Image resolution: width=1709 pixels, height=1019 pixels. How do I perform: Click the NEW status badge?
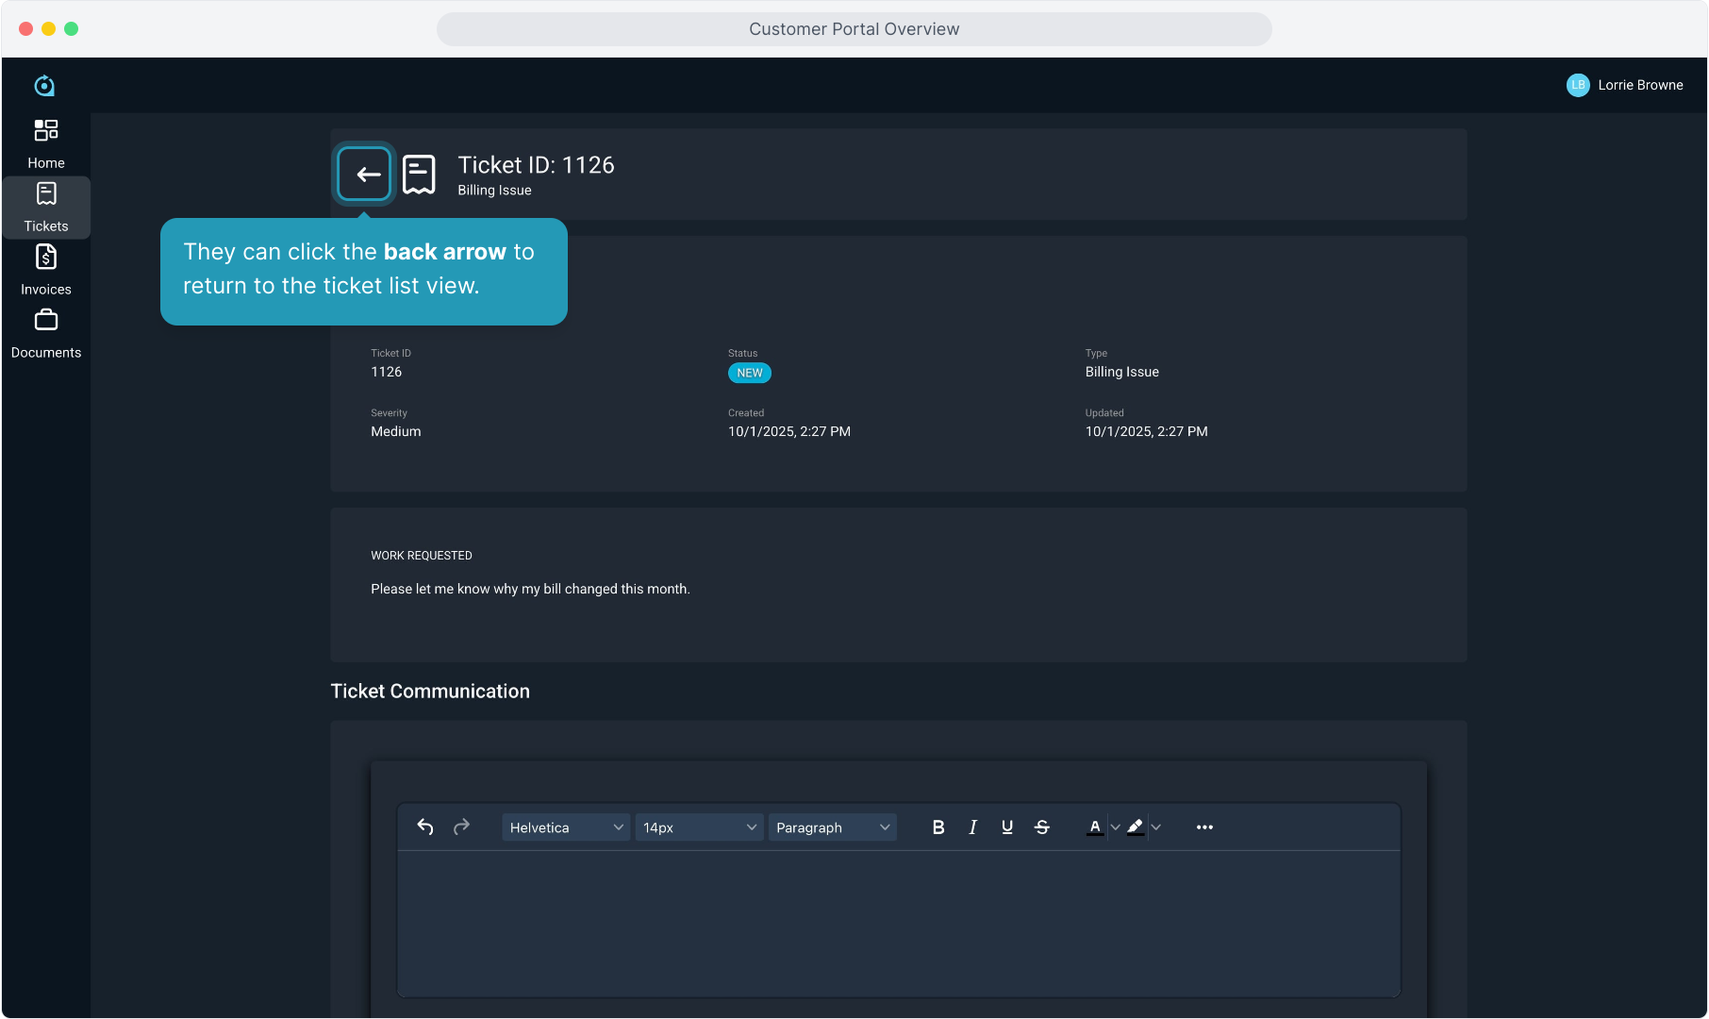pos(749,373)
